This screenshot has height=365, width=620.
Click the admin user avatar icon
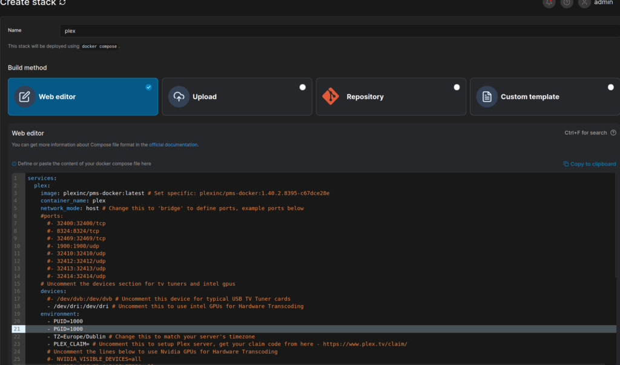pos(584,2)
